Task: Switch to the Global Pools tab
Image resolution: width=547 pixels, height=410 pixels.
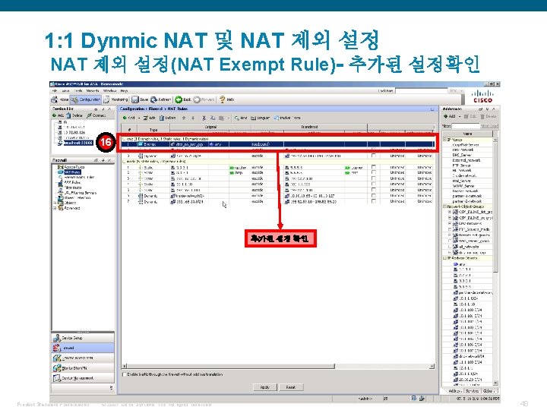Action: [x=489, y=391]
